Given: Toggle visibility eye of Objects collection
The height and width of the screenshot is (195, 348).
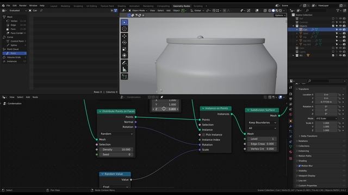Looking at the screenshot, I should tap(341, 26).
